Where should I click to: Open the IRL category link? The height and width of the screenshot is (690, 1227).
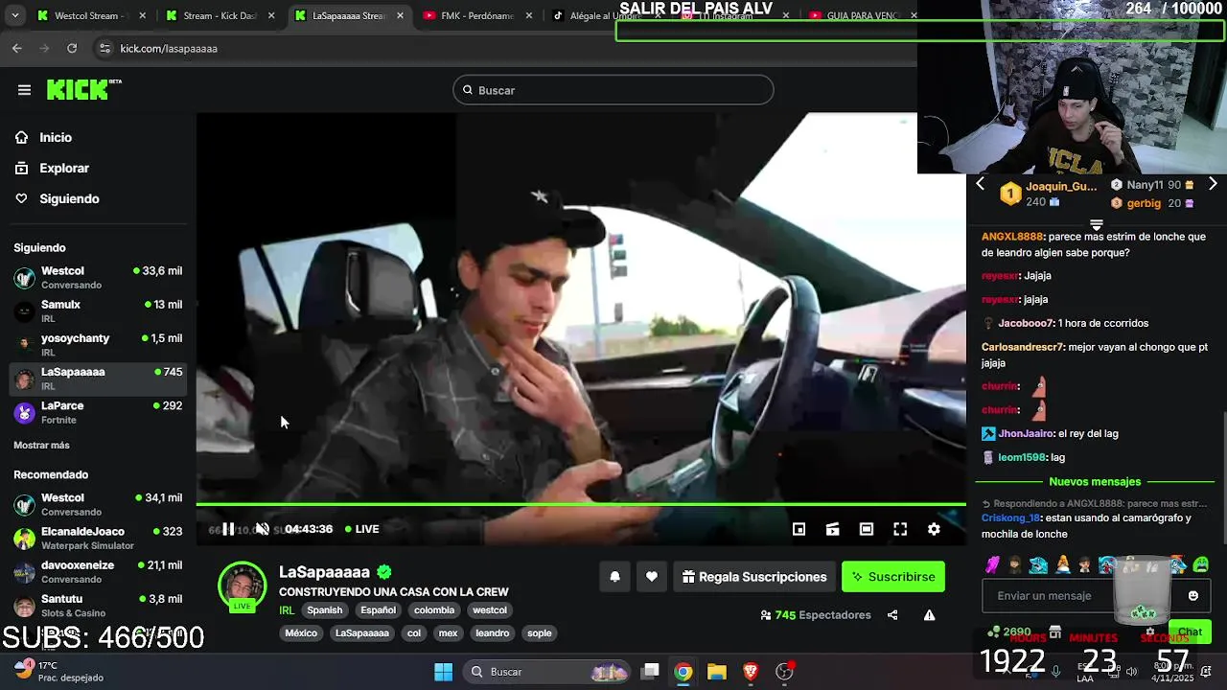pos(287,610)
